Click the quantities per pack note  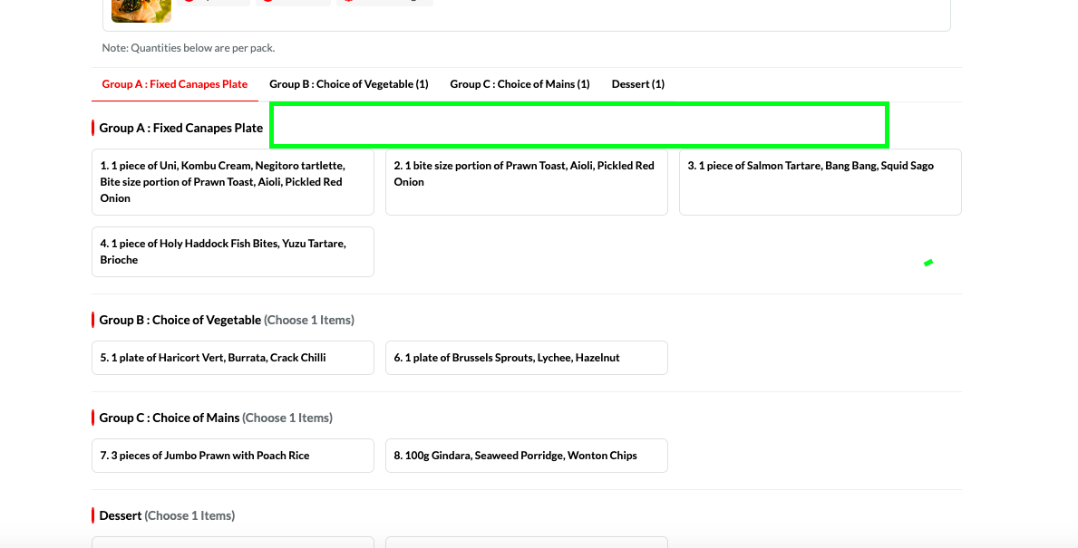[x=189, y=48]
